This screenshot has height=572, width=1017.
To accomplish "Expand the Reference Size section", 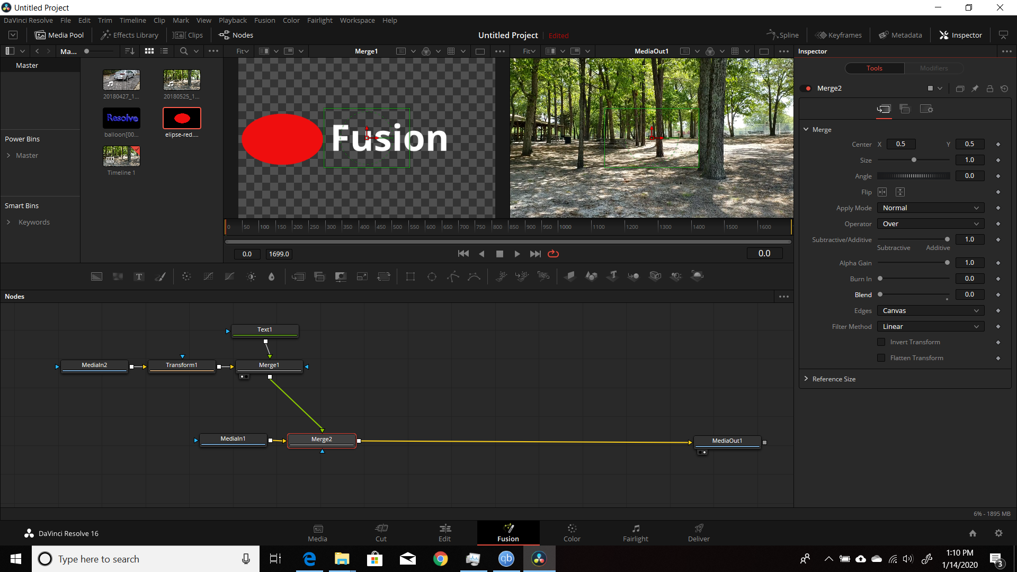I will (806, 379).
